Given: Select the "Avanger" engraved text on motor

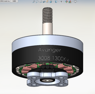Looking at the screenshot, I should tap(49, 50).
